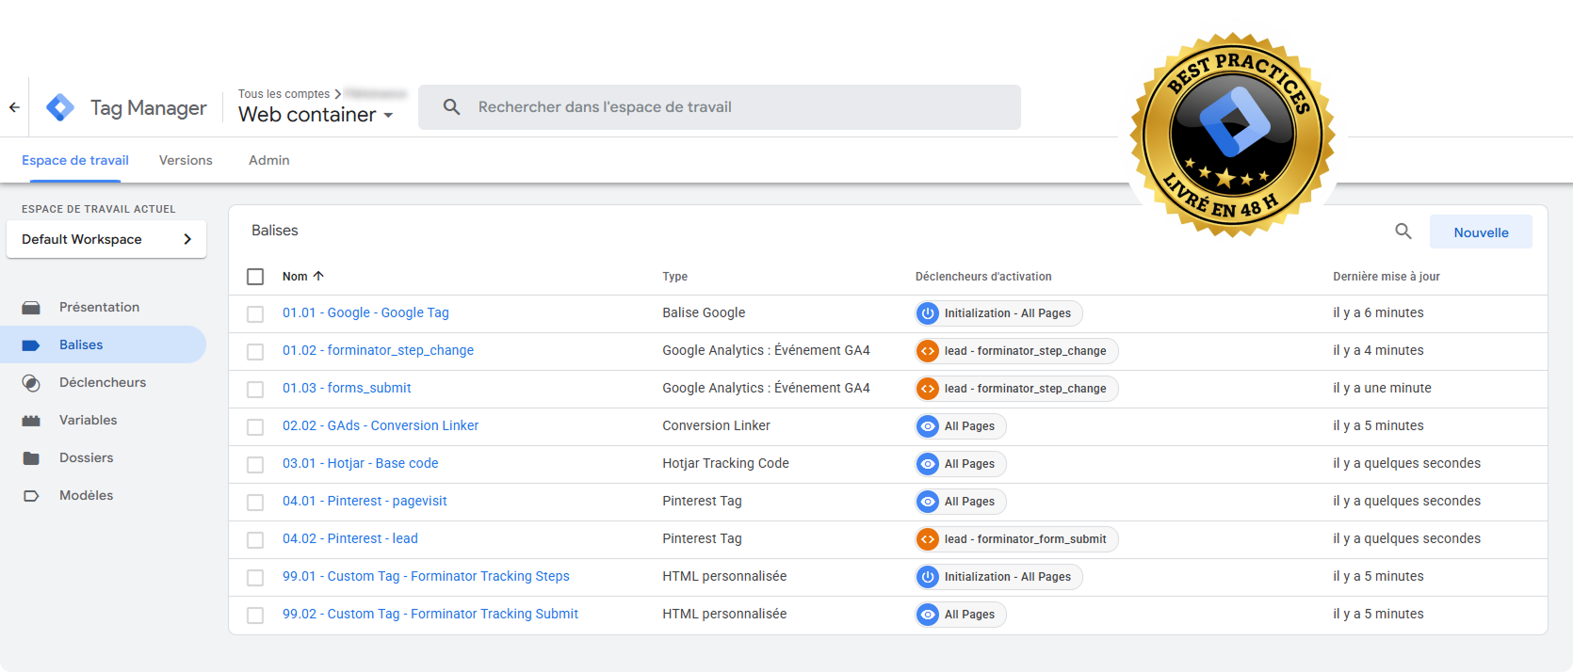This screenshot has height=672, width=1573.
Task: Click the search icon in Balises header
Action: (1403, 232)
